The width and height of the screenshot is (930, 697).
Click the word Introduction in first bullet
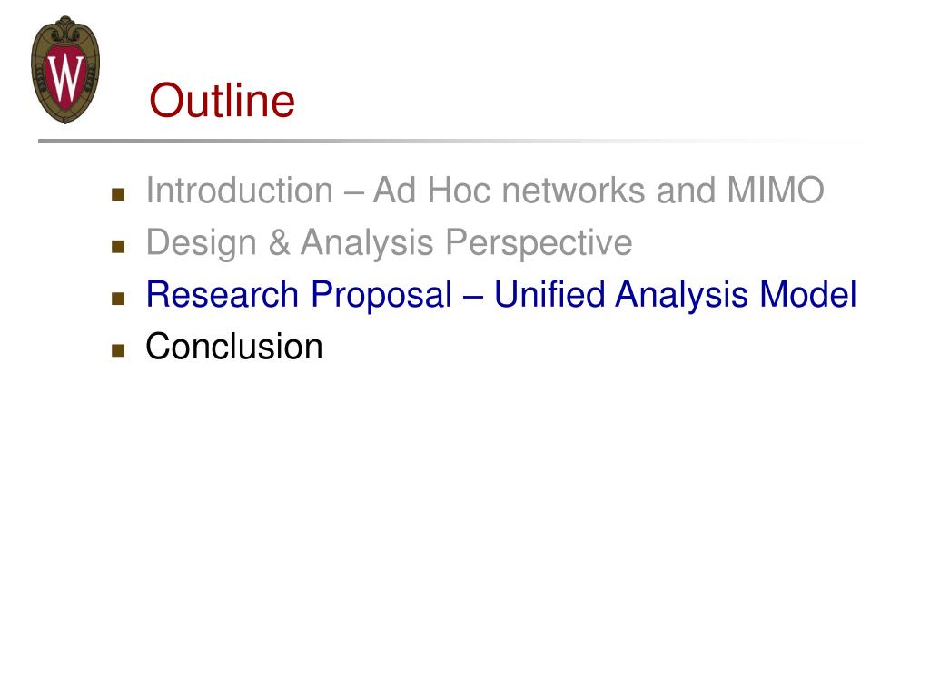coord(240,191)
